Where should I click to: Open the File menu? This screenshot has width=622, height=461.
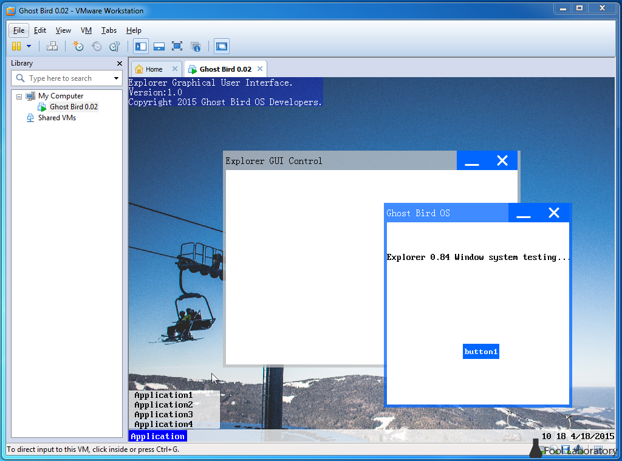(19, 30)
